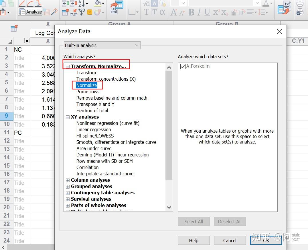Click the Cancel button
The width and height of the screenshot is (308, 250).
click(230, 240)
